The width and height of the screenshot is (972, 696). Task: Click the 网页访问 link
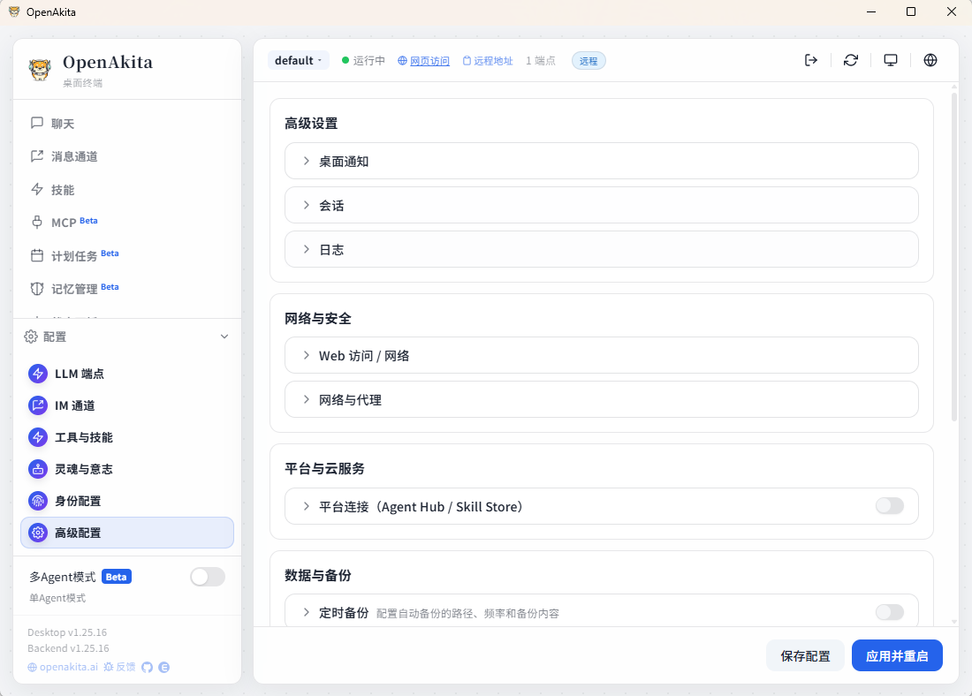pos(424,61)
